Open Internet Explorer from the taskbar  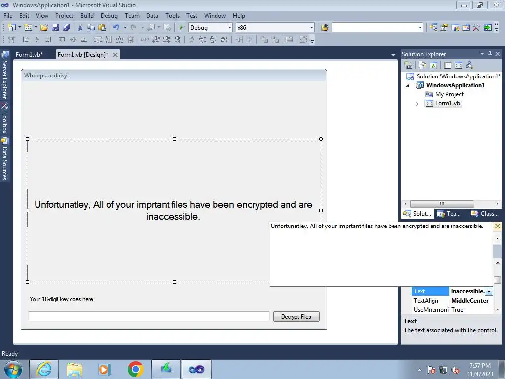(44, 369)
